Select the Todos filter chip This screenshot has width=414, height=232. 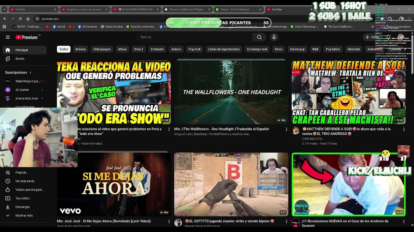point(64,49)
